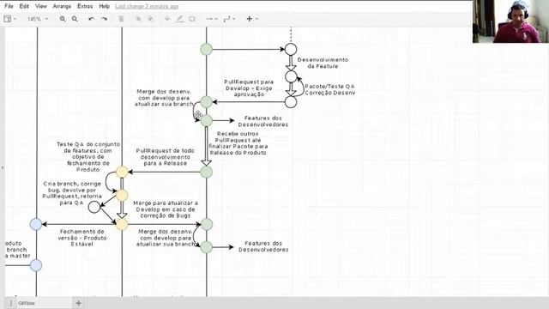Open the 145% zoom level dropdown
The height and width of the screenshot is (309, 549).
point(38,19)
